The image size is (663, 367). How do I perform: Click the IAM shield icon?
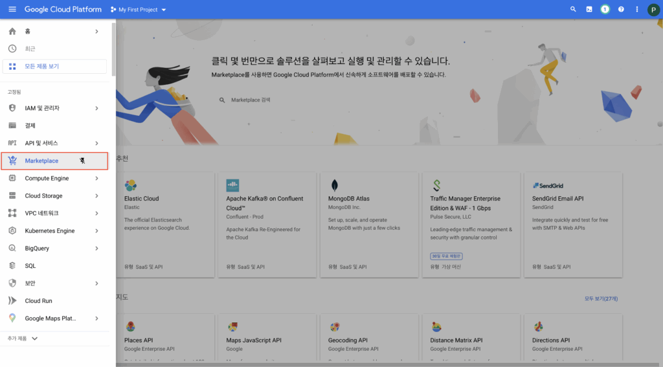point(12,108)
